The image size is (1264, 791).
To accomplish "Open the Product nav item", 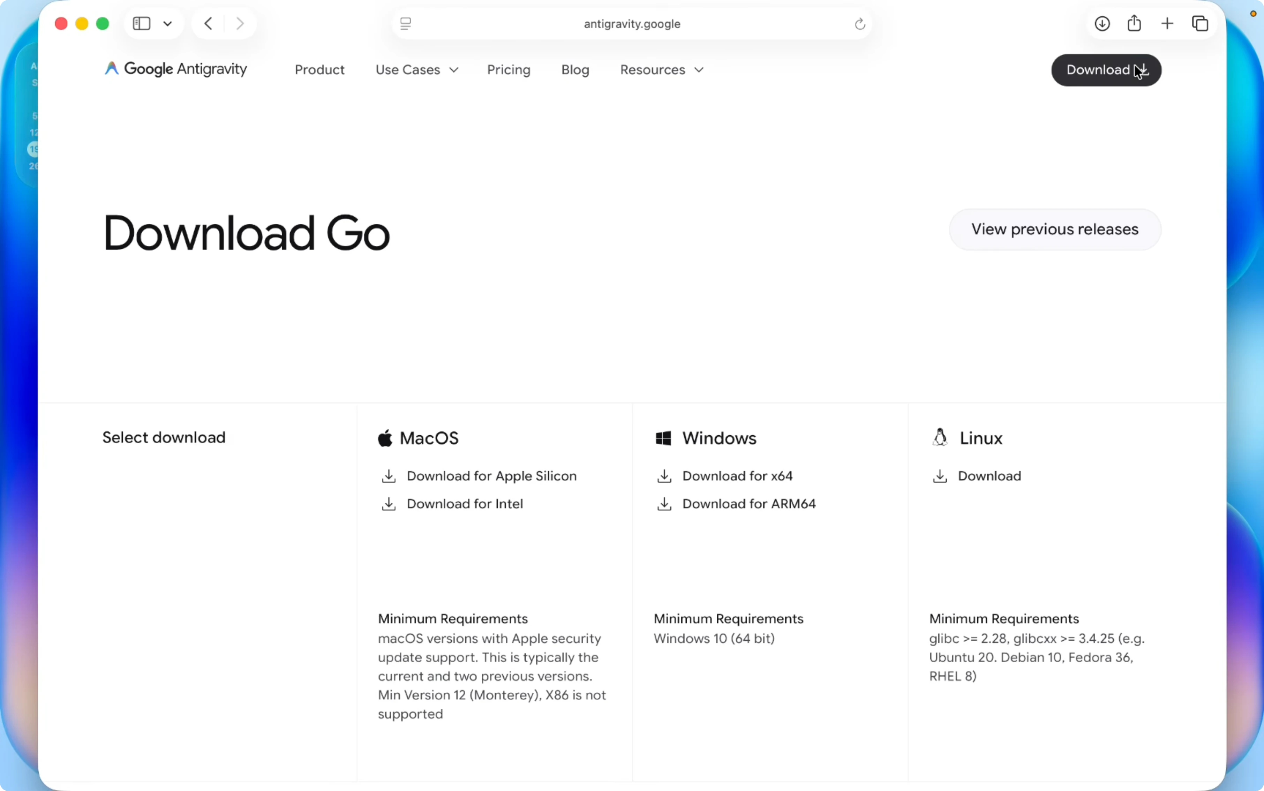I will click(x=319, y=70).
